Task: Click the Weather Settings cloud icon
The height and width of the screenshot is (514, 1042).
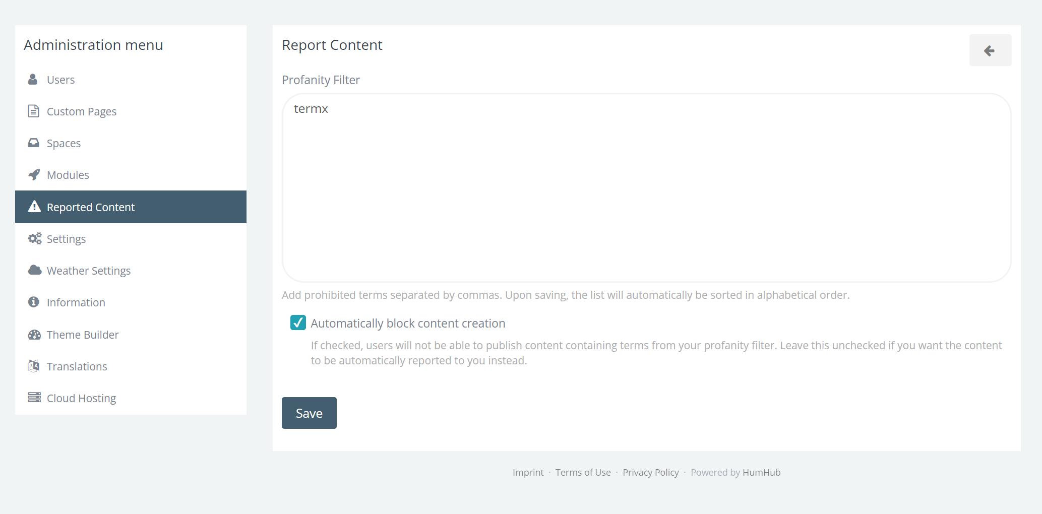Action: coord(34,271)
